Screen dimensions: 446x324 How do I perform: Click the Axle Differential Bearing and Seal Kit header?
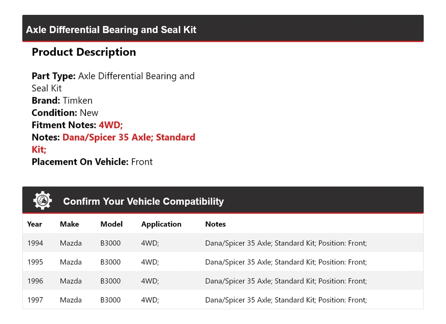pos(111,30)
